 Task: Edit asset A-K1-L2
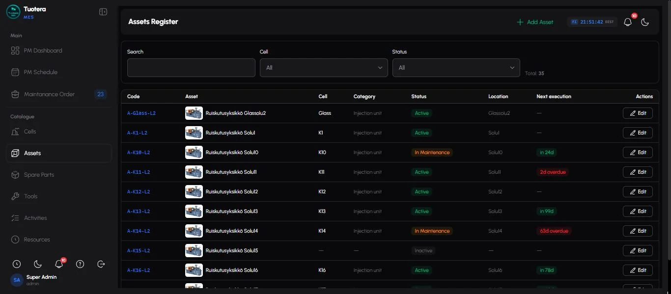click(638, 133)
